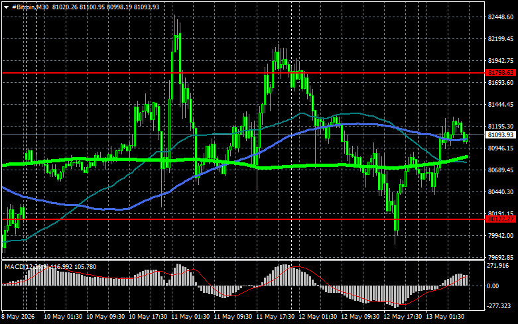Select the 82448.60 price axis value
The width and height of the screenshot is (518, 324).
tap(501, 17)
